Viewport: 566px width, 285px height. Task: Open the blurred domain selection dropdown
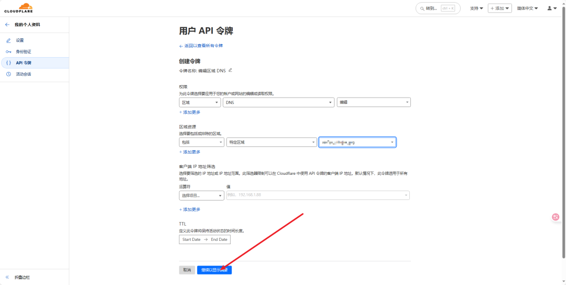(x=357, y=143)
